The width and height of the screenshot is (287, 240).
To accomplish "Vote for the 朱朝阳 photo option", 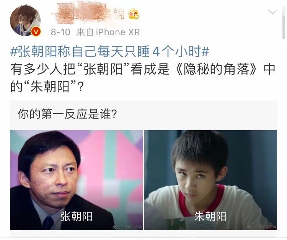I will tap(210, 180).
